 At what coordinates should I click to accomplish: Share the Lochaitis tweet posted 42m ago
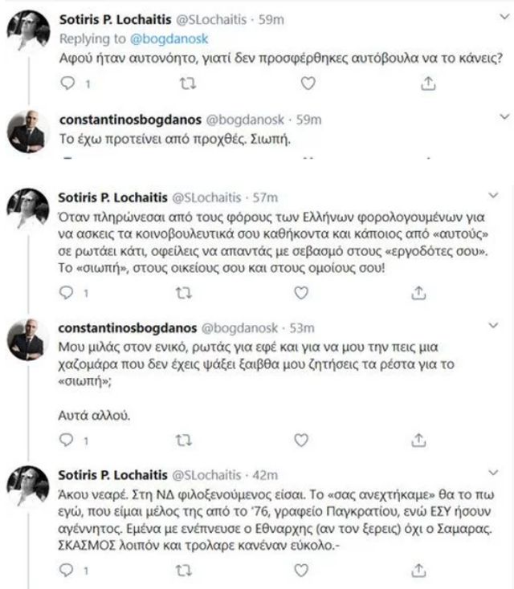coord(418,570)
